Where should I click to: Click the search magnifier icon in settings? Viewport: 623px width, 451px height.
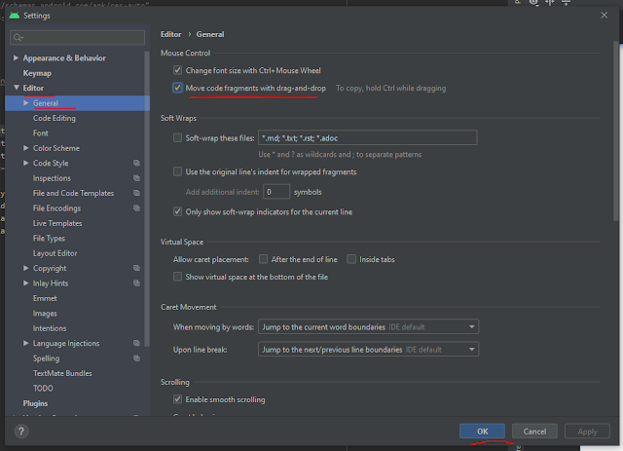click(18, 38)
